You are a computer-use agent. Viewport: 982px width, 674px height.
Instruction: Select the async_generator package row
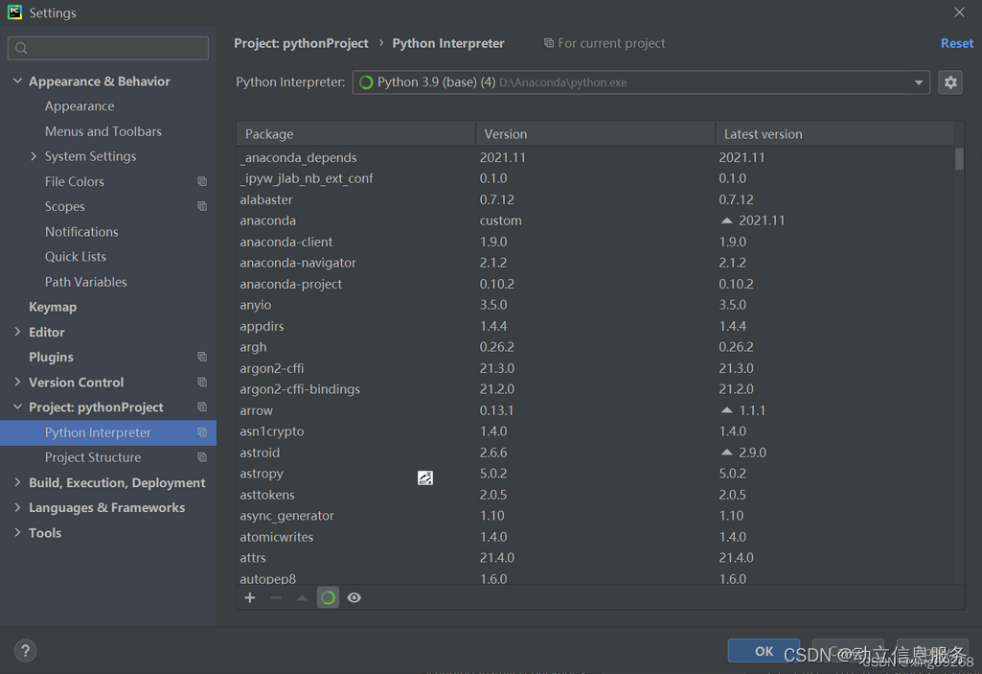(x=595, y=516)
